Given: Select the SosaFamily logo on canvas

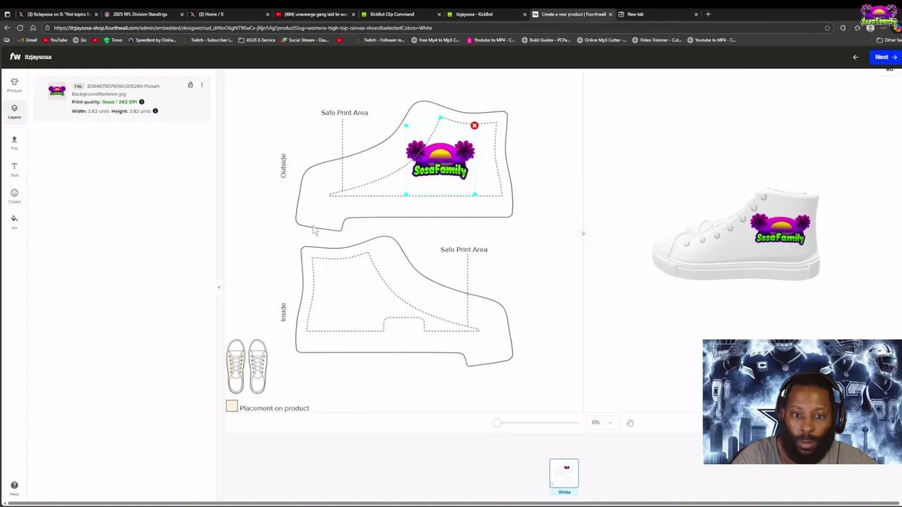Looking at the screenshot, I should [x=440, y=159].
